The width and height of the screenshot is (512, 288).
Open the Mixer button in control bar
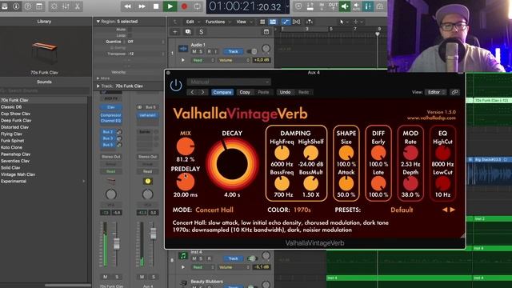pos(66,6)
